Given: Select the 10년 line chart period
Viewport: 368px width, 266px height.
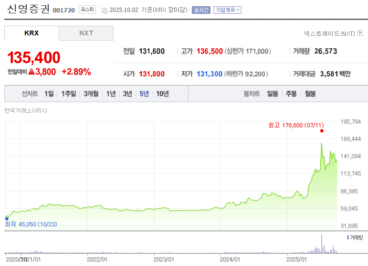Looking at the screenshot, I should click(162, 94).
